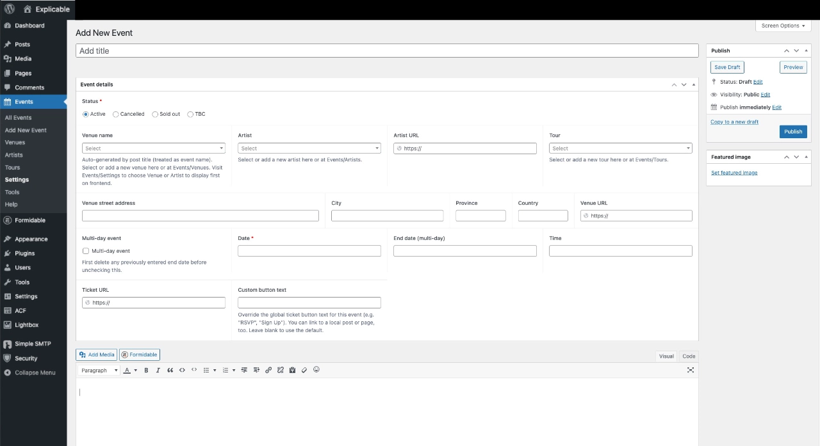
Task: Click the remove link icon
Action: click(280, 370)
